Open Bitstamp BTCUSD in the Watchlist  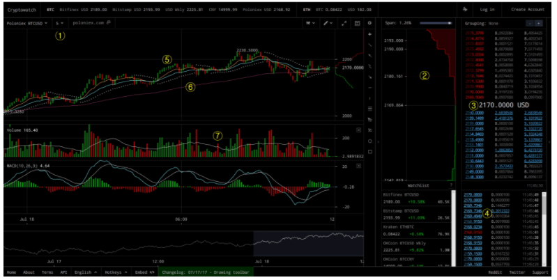pyautogui.click(x=416, y=214)
